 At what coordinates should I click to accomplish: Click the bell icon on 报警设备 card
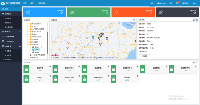pos(117,12)
